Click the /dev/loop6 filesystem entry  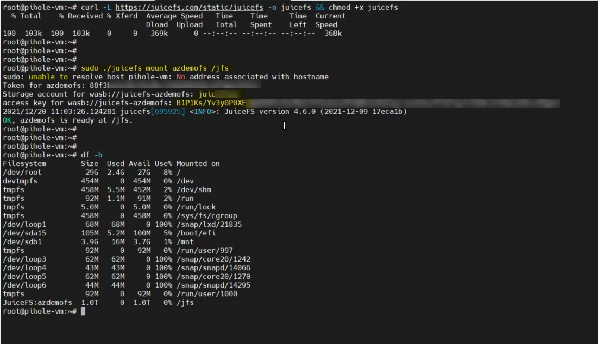[24, 285]
